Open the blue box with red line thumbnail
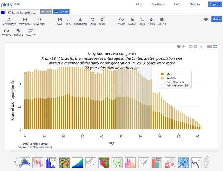Viewport: 223px width, 171px height. click(144, 162)
